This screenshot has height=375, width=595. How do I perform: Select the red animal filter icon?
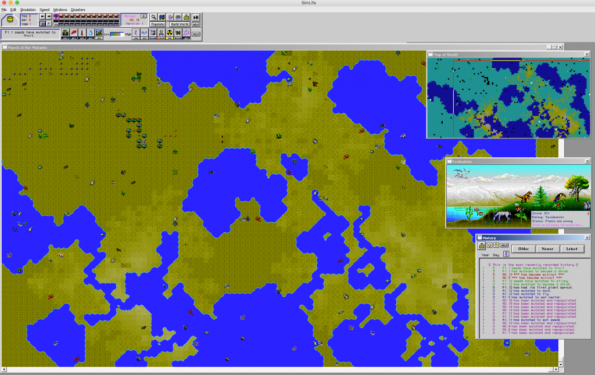[73, 33]
